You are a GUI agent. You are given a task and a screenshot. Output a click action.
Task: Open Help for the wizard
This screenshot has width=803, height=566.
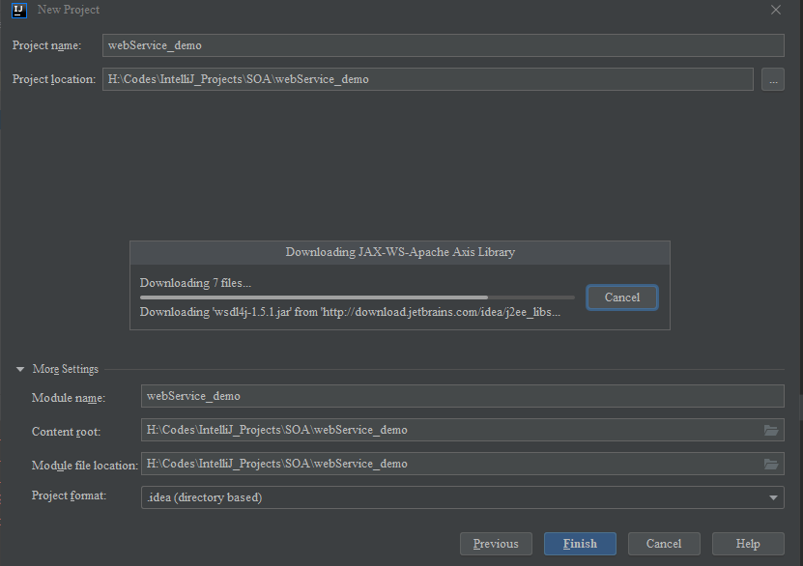click(x=748, y=544)
